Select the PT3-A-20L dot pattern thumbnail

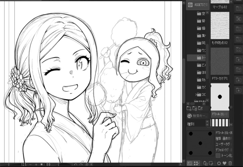click(220, 97)
